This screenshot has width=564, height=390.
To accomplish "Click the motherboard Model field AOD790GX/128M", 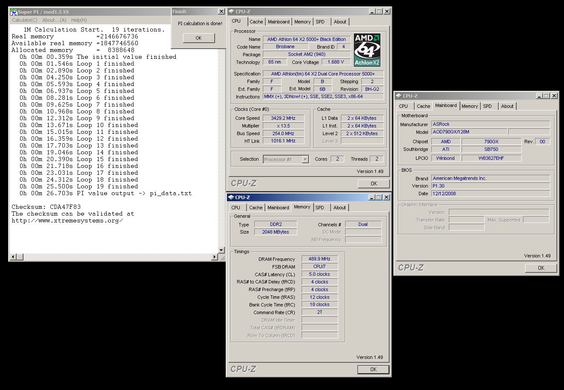I will tap(469, 132).
